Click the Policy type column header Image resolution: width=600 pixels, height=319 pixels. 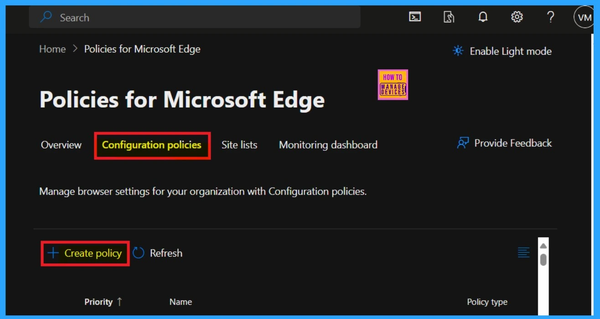[x=487, y=302]
